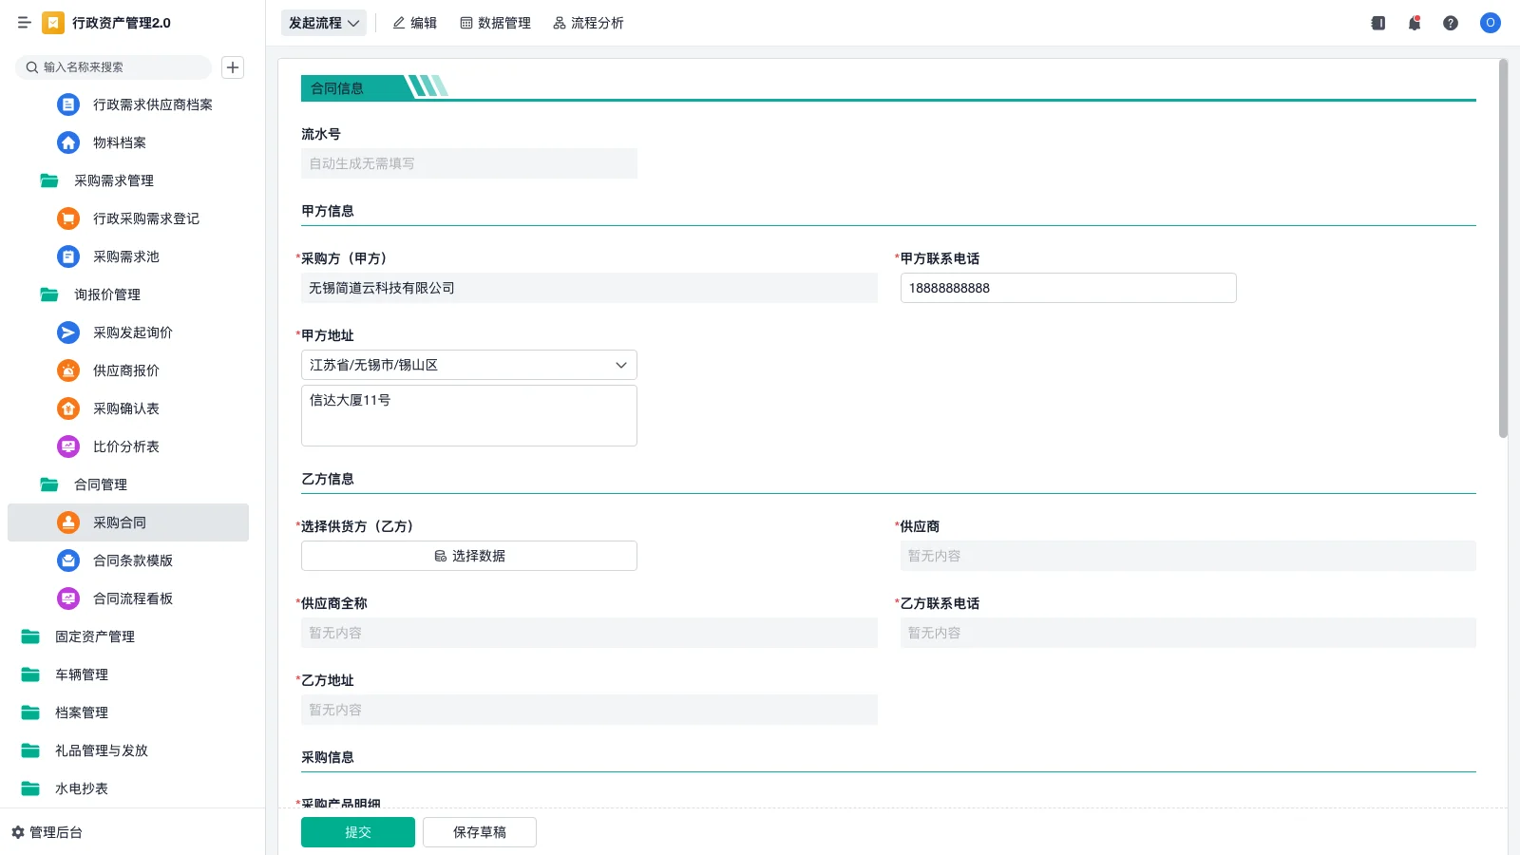Image resolution: width=1520 pixels, height=855 pixels.
Task: Switch to the 流程分析 tab
Action: point(589,23)
